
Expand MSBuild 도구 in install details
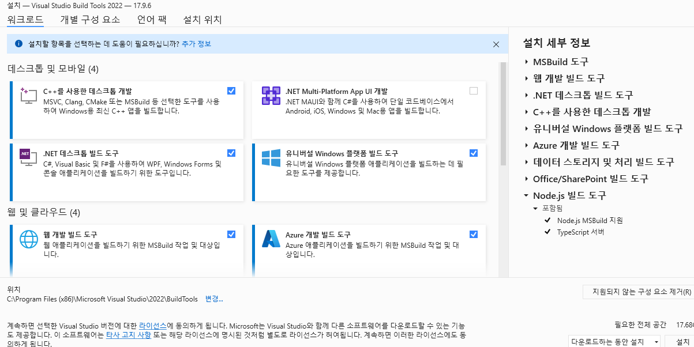click(x=526, y=62)
